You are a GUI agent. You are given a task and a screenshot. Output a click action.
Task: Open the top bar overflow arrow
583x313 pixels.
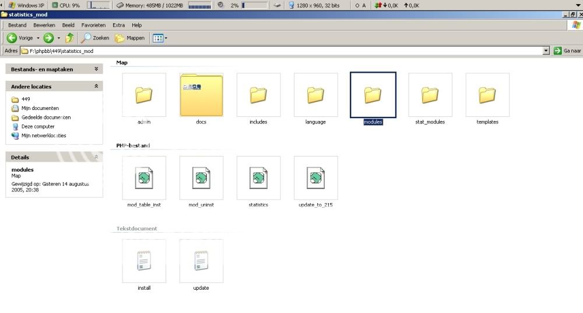tap(578, 5)
